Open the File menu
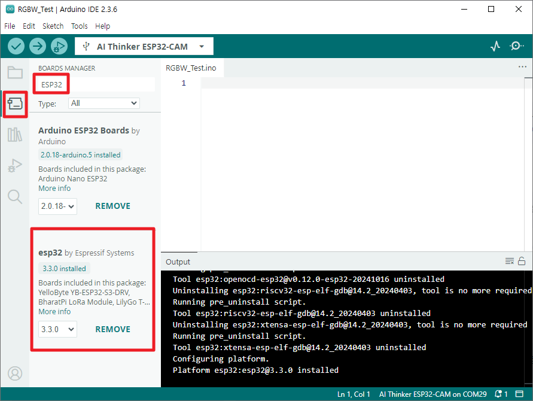Image resolution: width=533 pixels, height=401 pixels. pyautogui.click(x=10, y=26)
